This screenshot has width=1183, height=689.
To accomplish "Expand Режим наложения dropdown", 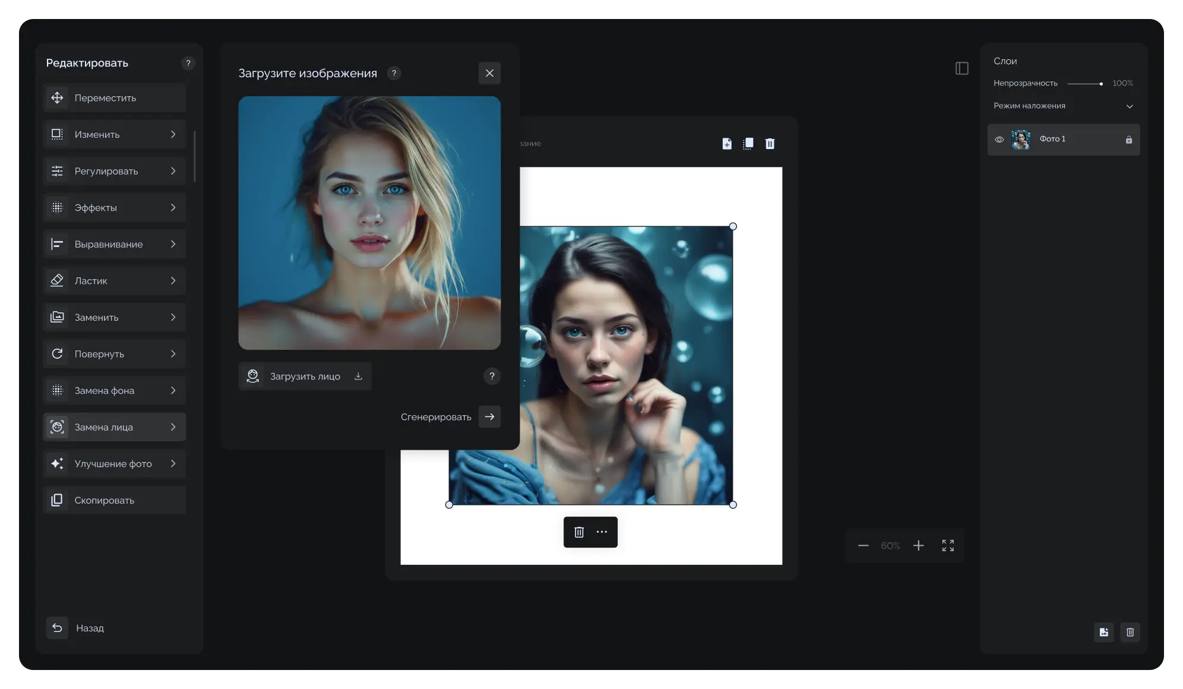I will pyautogui.click(x=1129, y=106).
